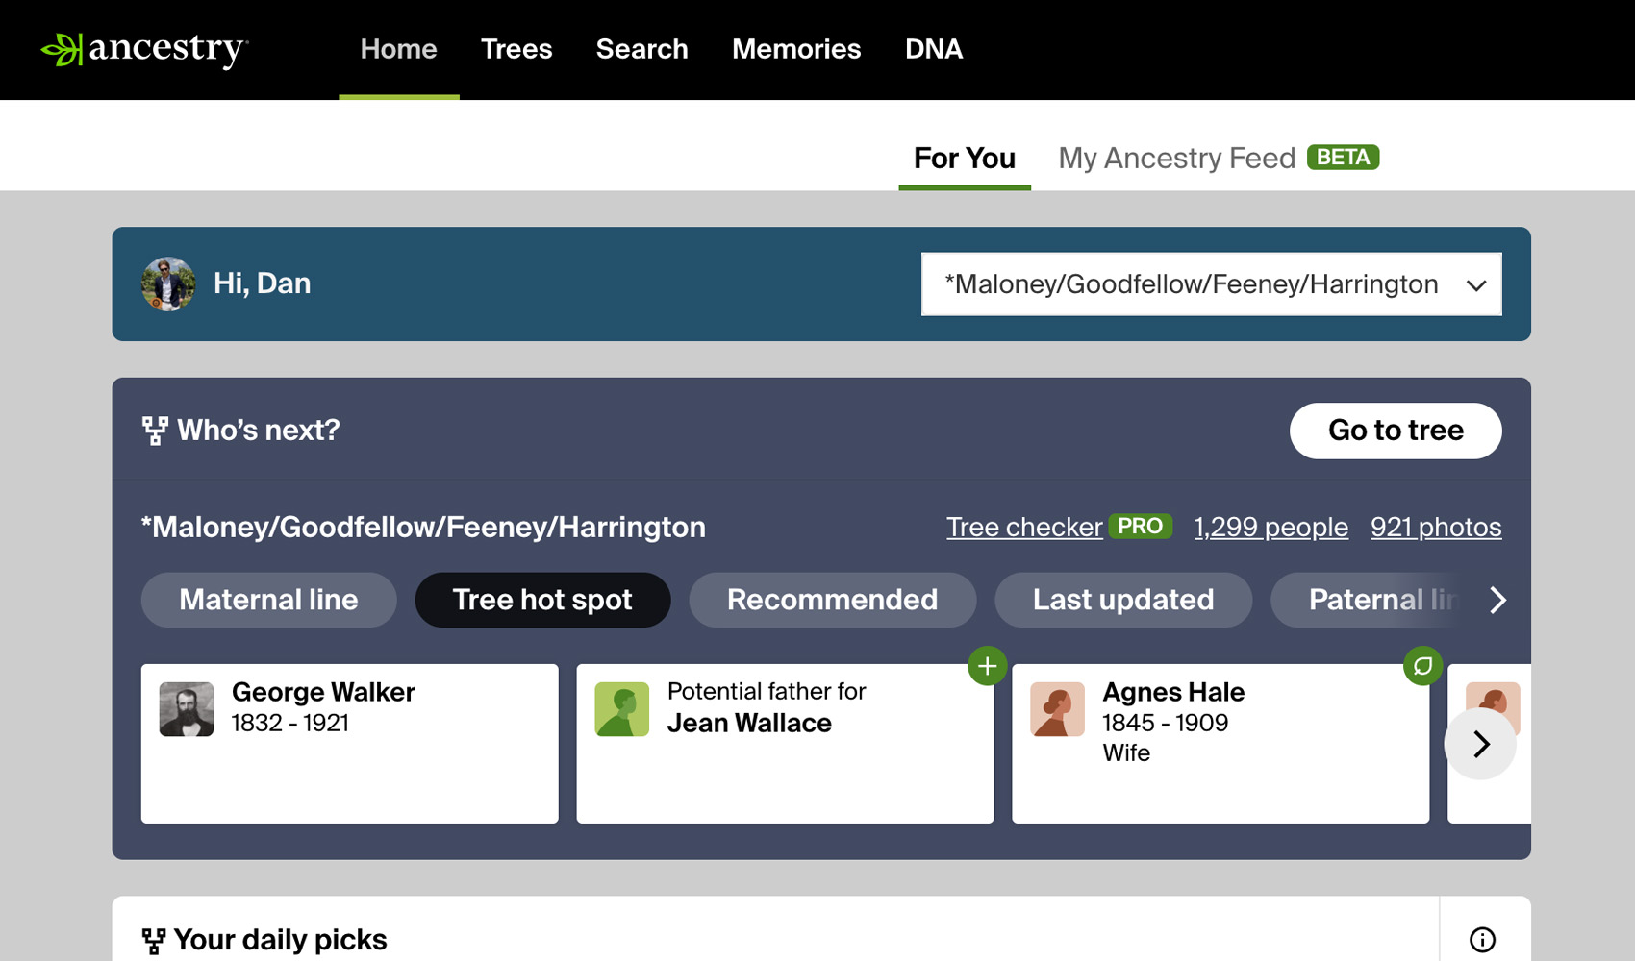Click the green hint icon on Agnes Hale card
The image size is (1635, 961).
(x=1422, y=666)
